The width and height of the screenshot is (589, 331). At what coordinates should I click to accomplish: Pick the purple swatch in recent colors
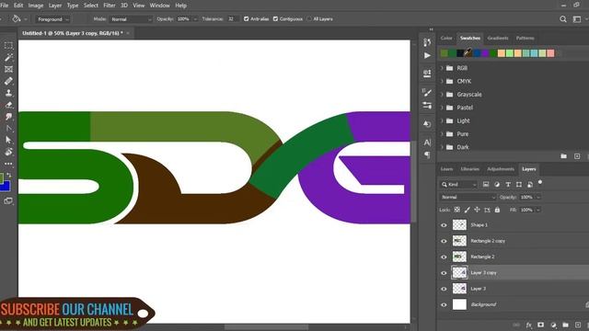pos(485,53)
